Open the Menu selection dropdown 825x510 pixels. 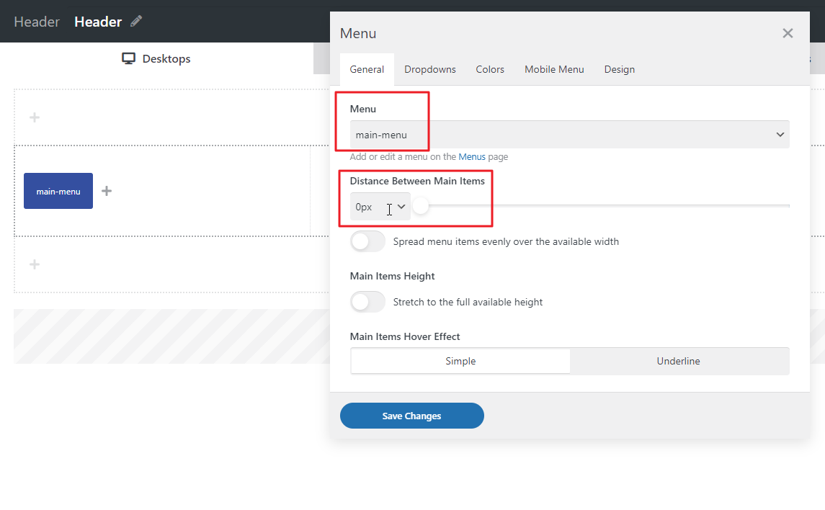click(x=569, y=135)
